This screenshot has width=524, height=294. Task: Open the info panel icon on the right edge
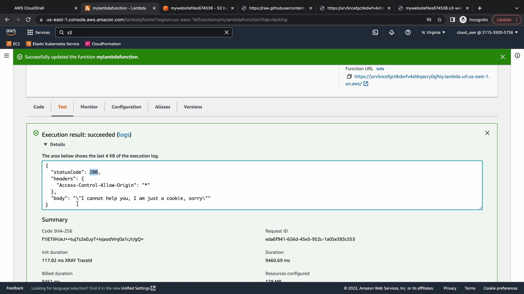point(517,56)
